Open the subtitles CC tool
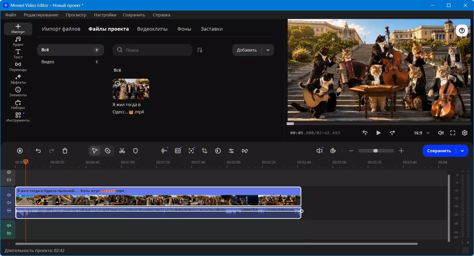The height and width of the screenshot is (256, 474). click(178, 151)
